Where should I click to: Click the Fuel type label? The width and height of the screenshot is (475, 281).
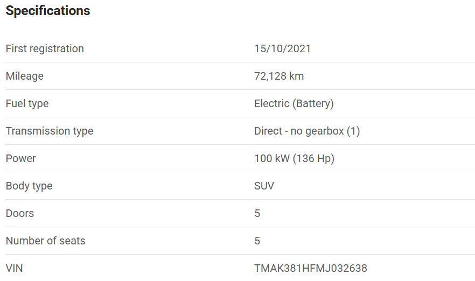coord(27,103)
